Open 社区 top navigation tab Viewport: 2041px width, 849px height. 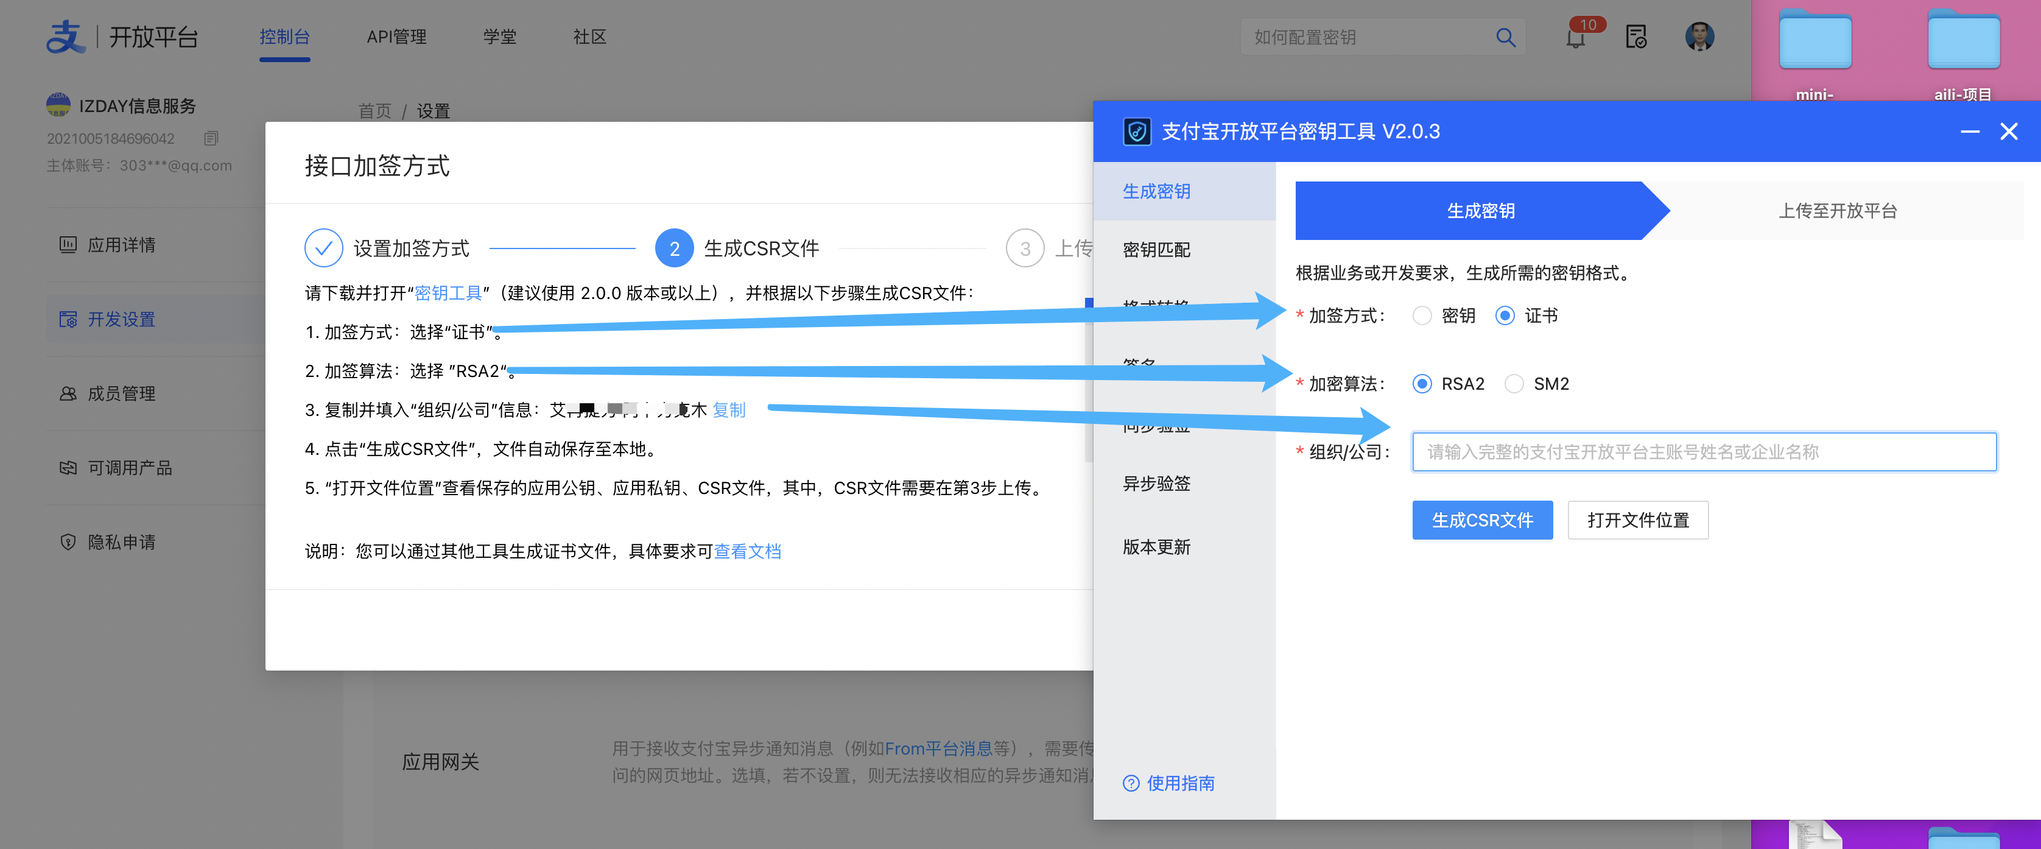coord(589,37)
